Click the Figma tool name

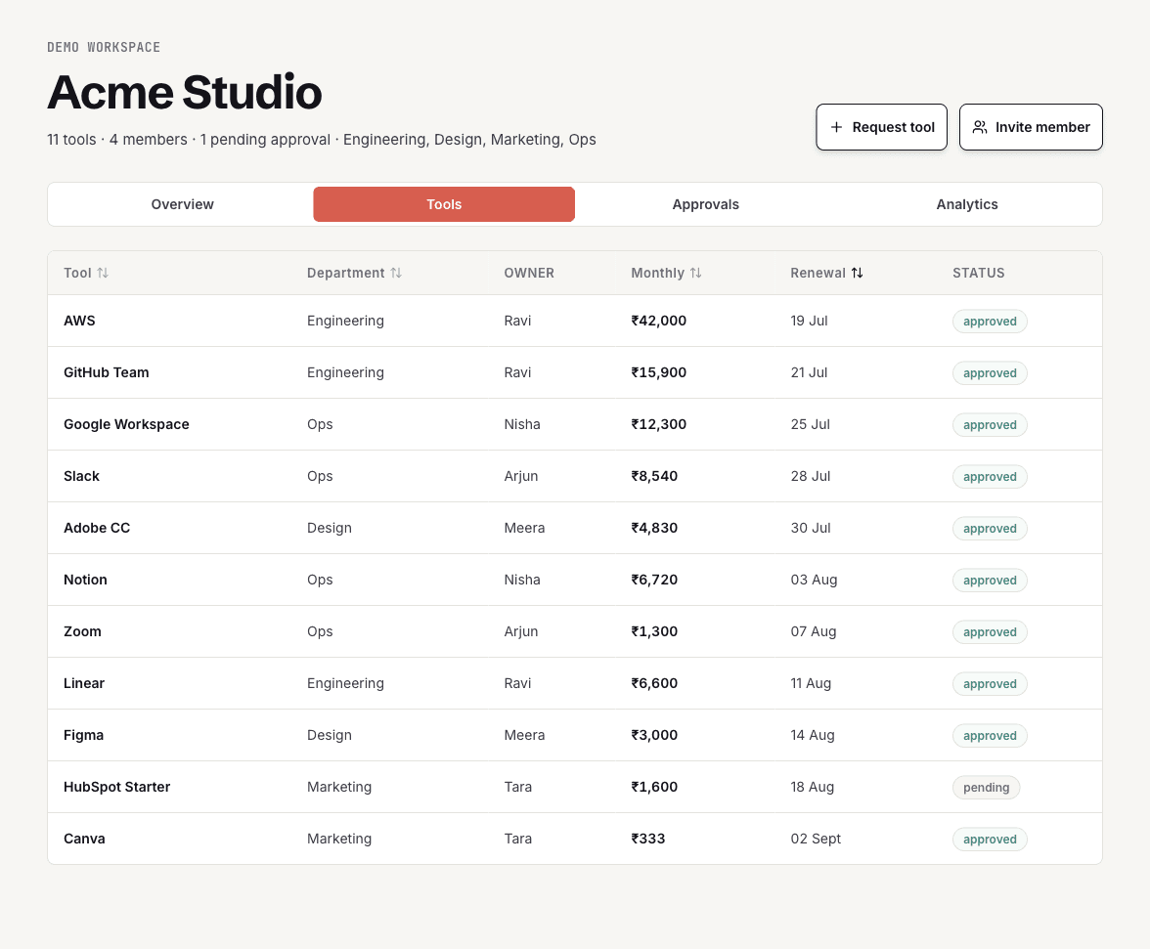point(84,735)
